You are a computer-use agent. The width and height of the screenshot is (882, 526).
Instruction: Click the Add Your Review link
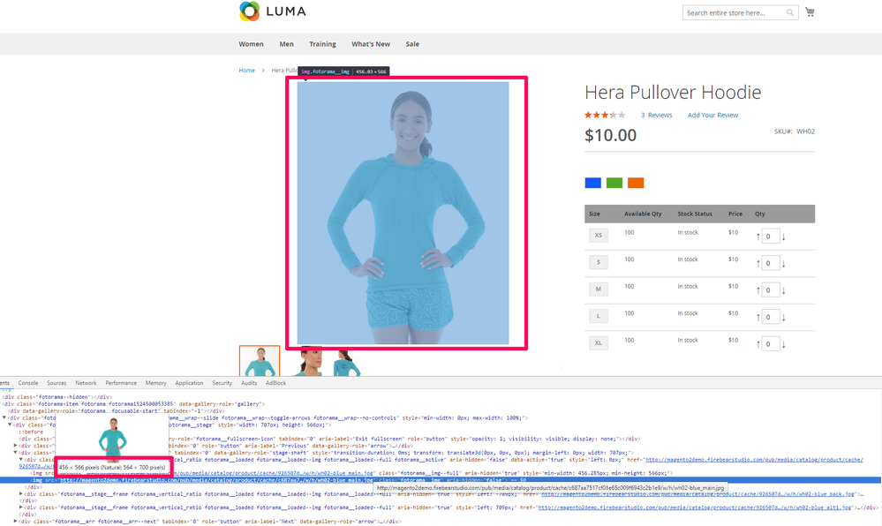712,116
